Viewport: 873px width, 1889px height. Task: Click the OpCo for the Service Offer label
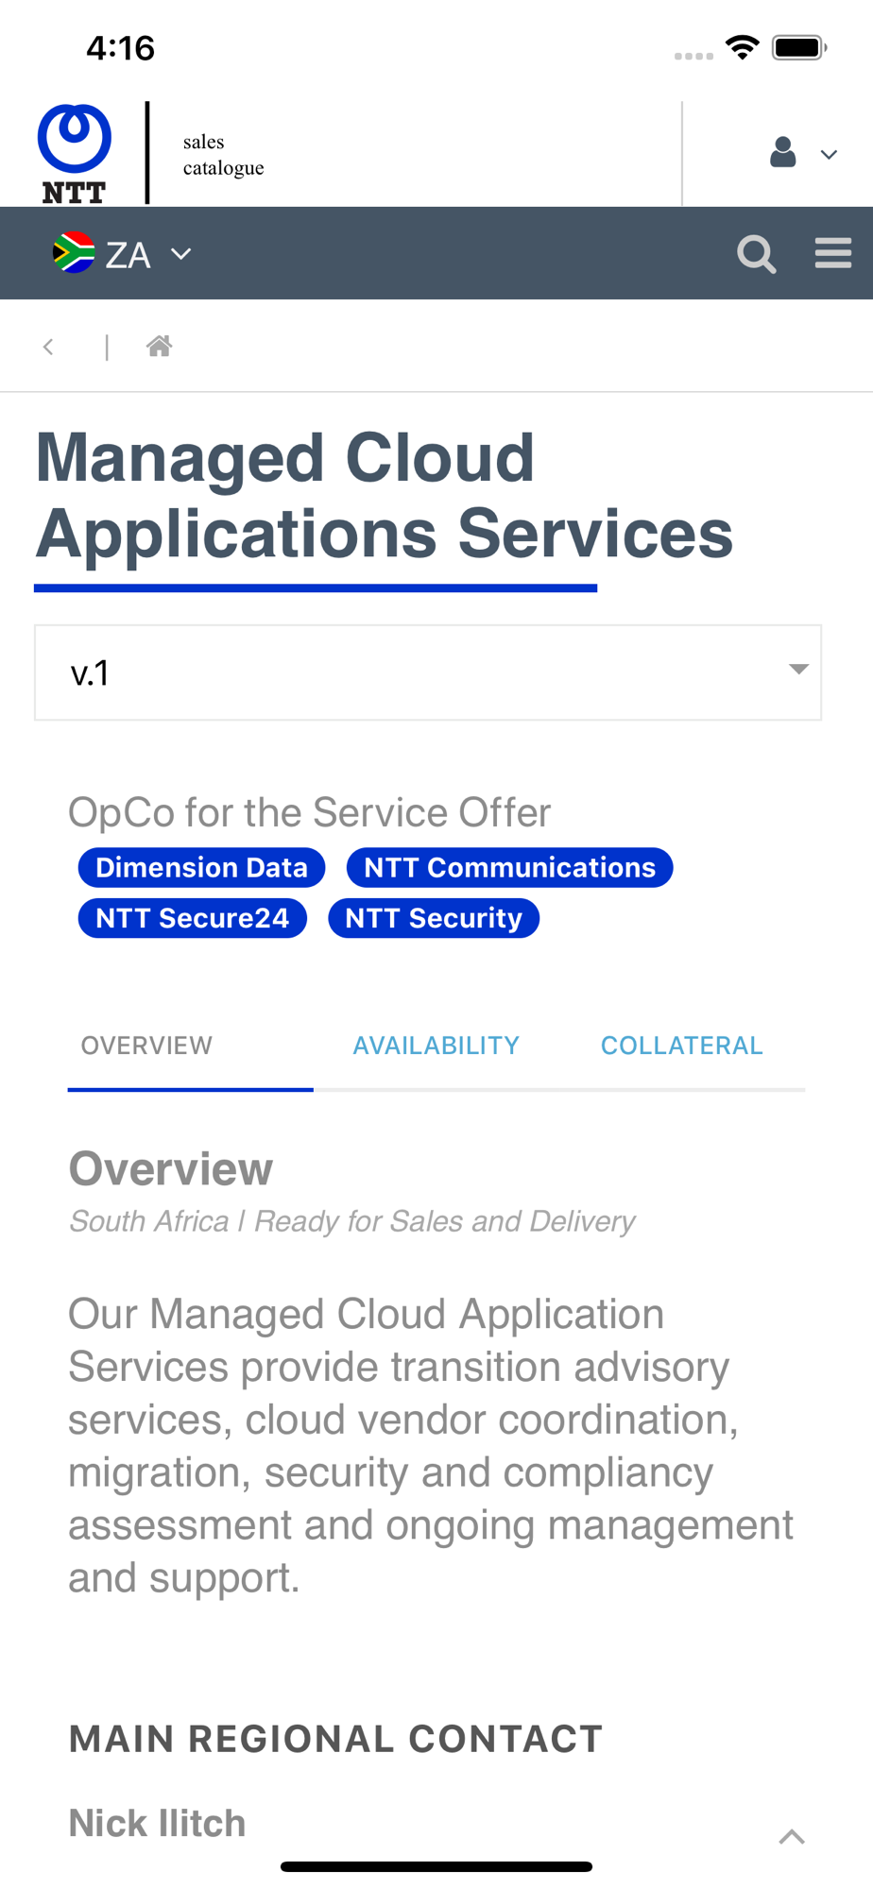pyautogui.click(x=309, y=812)
